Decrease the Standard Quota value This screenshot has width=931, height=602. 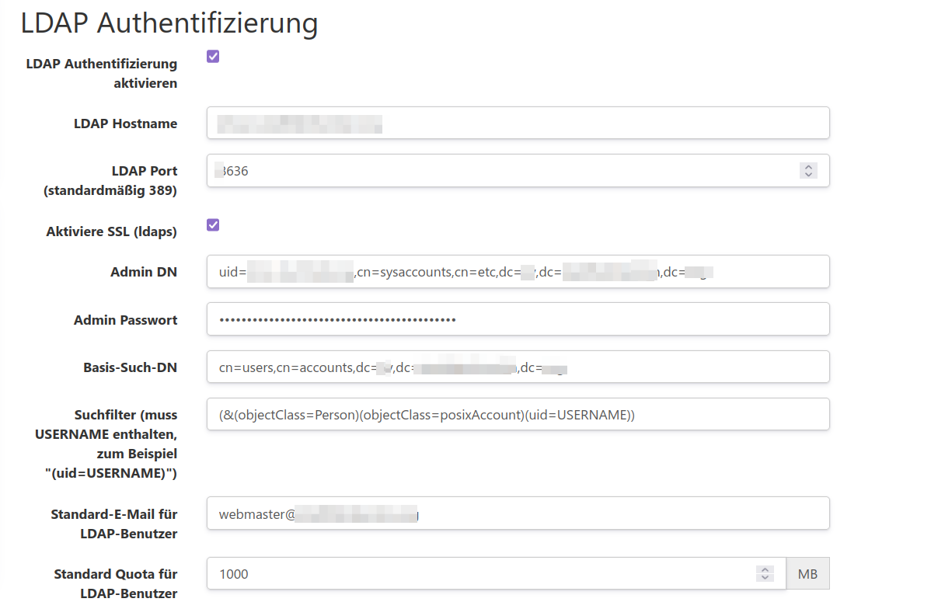tap(765, 578)
